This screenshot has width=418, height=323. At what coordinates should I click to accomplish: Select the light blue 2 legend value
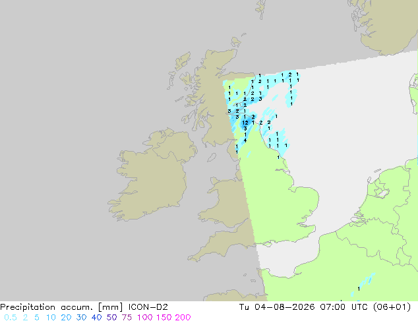[x=25, y=318]
